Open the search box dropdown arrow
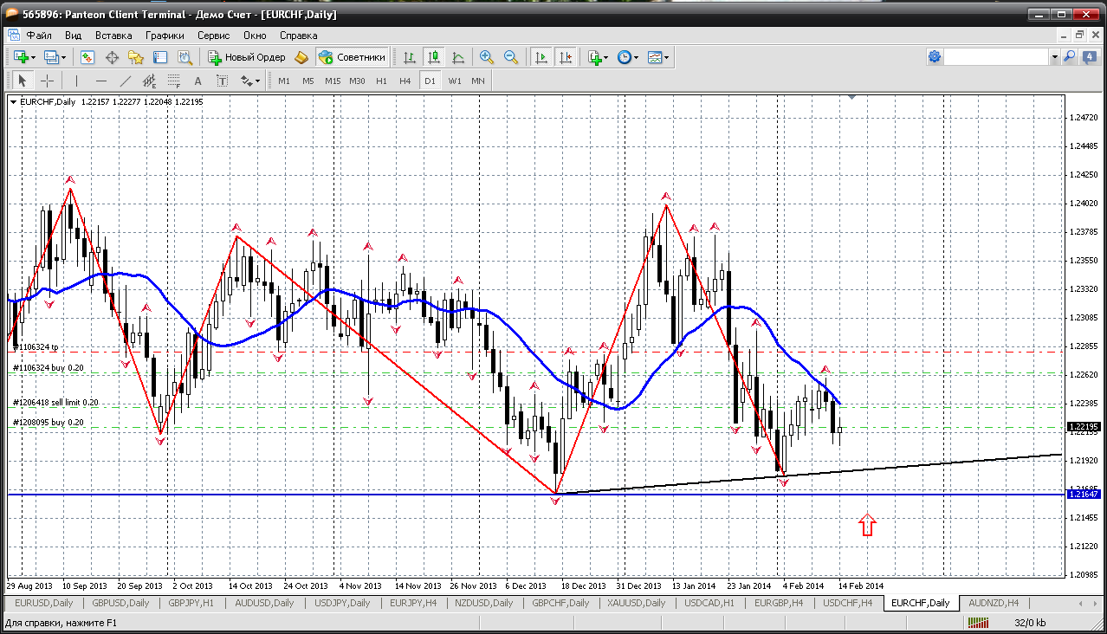 pos(1054,57)
